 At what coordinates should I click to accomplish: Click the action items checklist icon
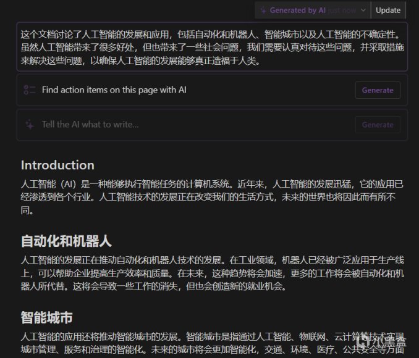tap(30, 90)
